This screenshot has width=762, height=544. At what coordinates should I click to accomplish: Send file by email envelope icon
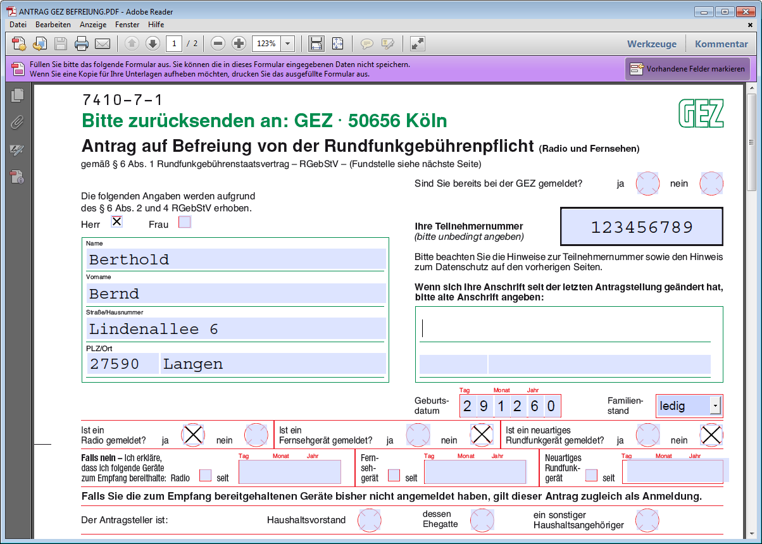coord(103,44)
